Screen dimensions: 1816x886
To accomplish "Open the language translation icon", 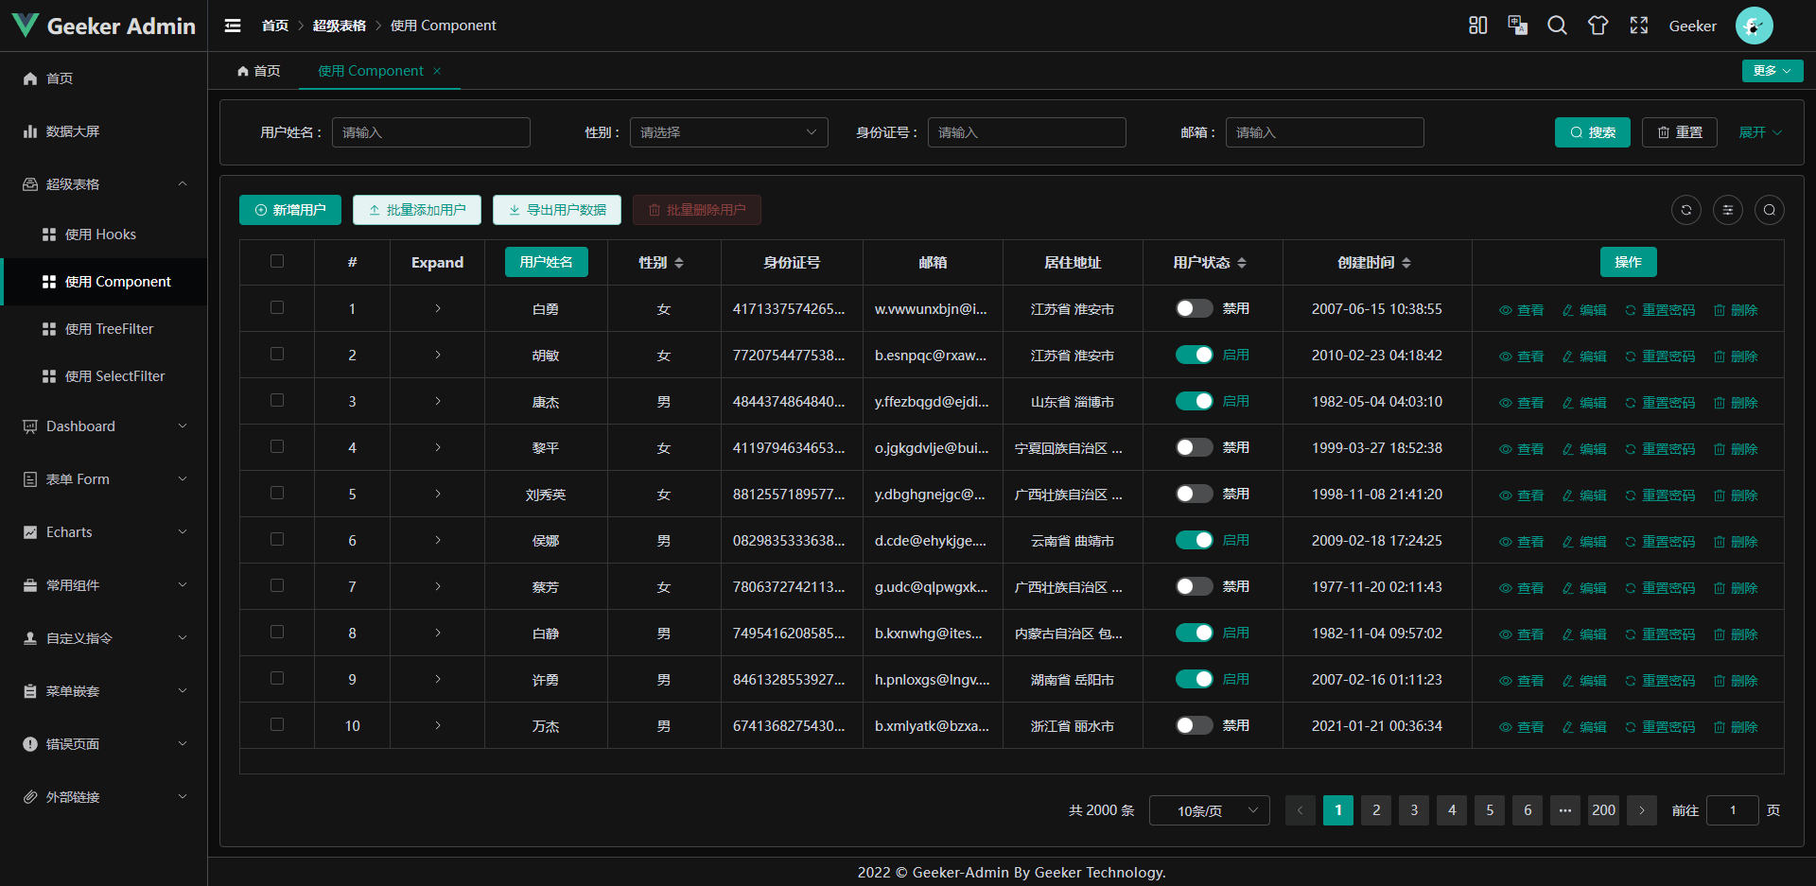I will coord(1517,26).
